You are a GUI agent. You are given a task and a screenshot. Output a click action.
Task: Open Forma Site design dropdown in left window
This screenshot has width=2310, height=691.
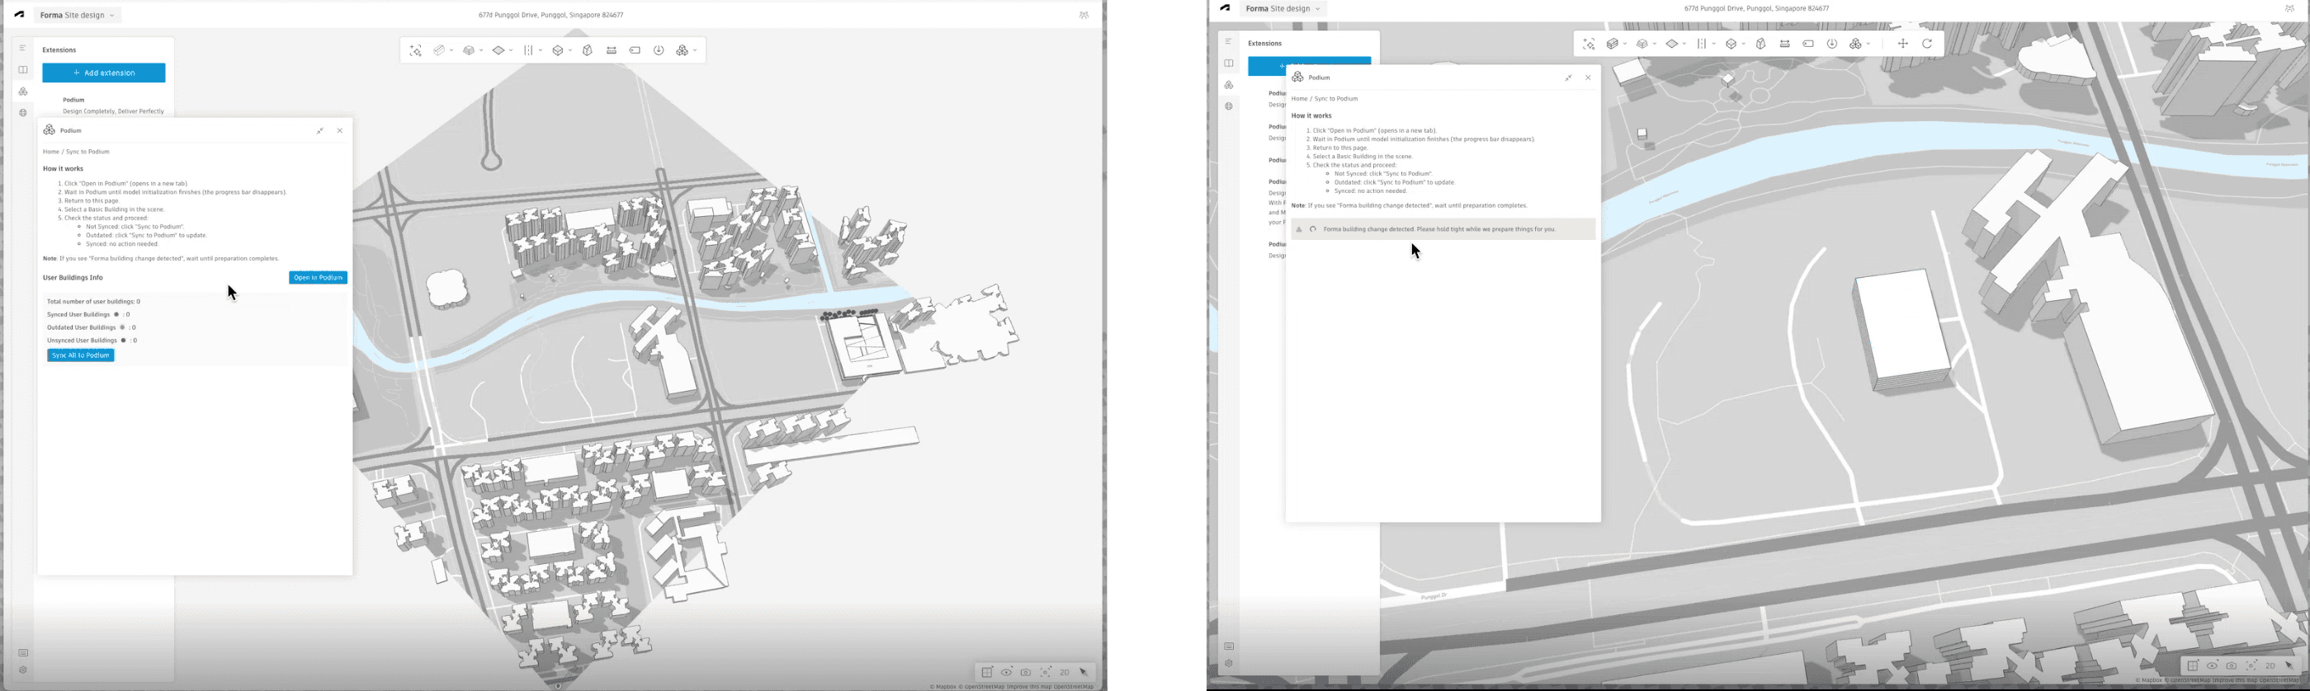click(x=77, y=15)
